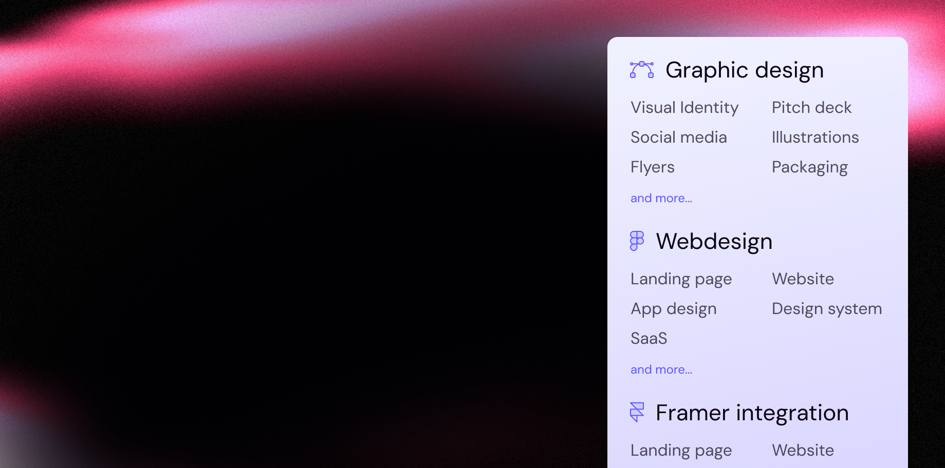Select the Social media service

[678, 138]
